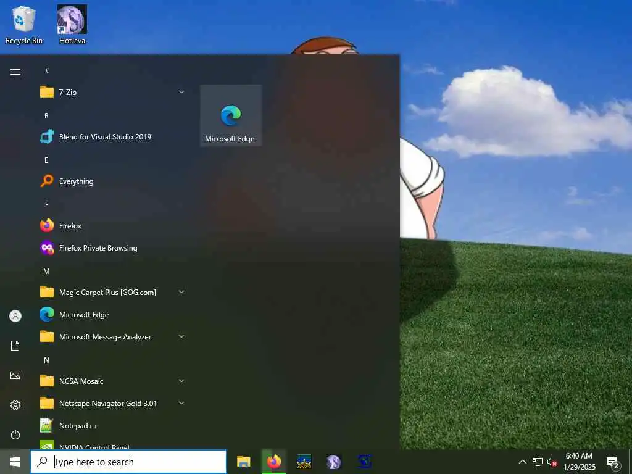Expand the Start menu hamburger button
Screen dimensions: 632x474
pyautogui.click(x=15, y=72)
